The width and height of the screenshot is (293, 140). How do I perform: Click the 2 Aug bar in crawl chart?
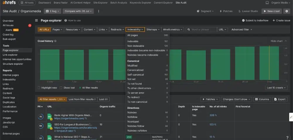(x=269, y=63)
